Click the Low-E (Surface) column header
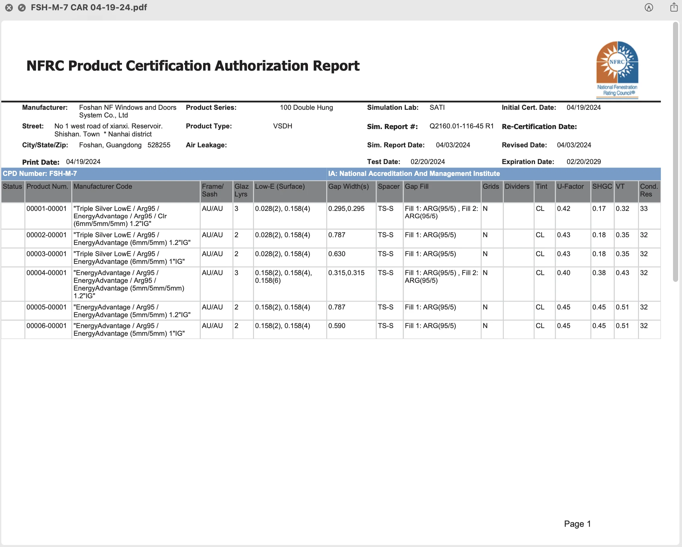Image resolution: width=682 pixels, height=547 pixels. 280,187
